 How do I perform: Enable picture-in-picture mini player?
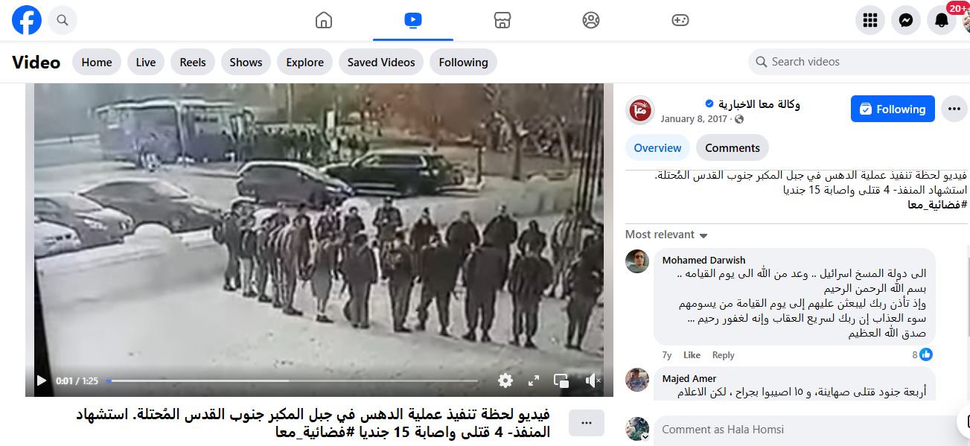point(562,380)
